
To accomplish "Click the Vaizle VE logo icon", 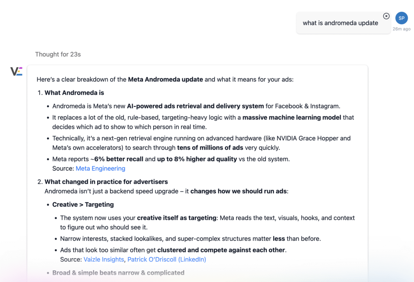I will [x=16, y=72].
